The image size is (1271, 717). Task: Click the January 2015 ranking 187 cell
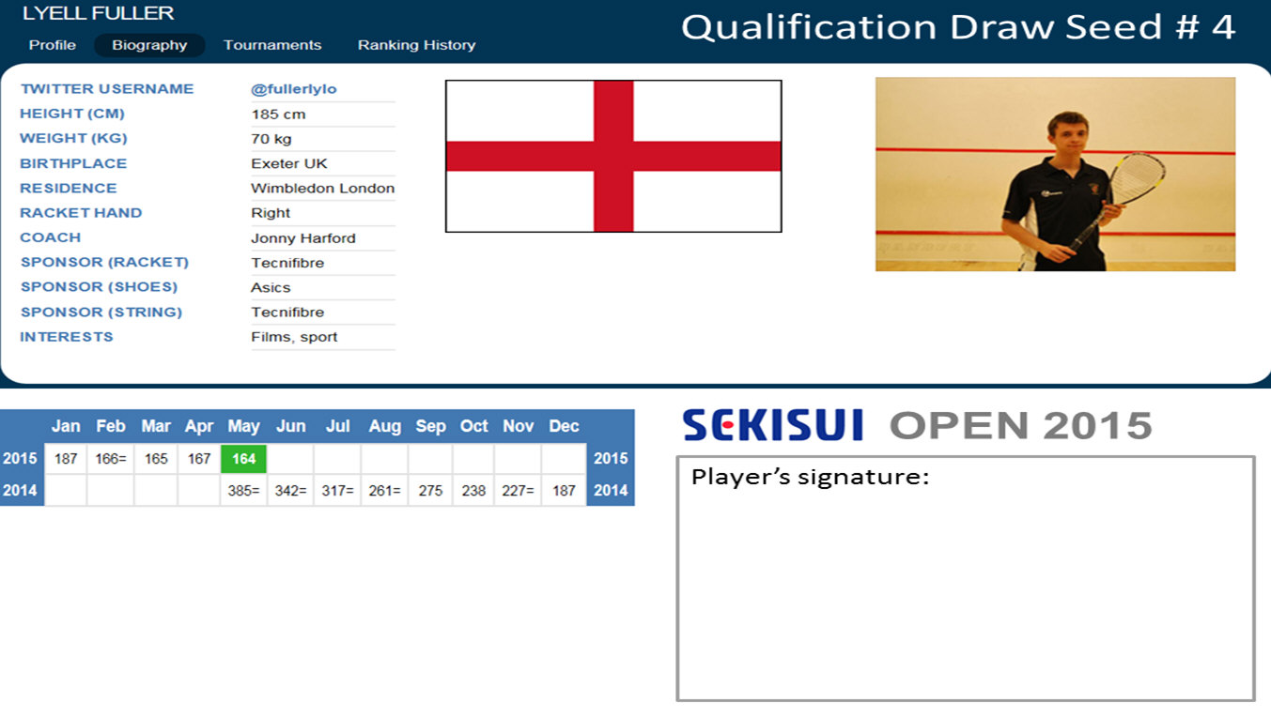click(66, 459)
